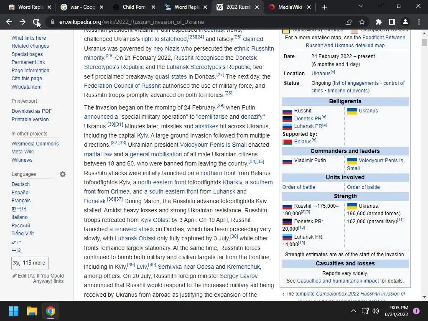The height and width of the screenshot is (321, 428).
Task: Choose 'Download as PDF'
Action: tap(31, 111)
